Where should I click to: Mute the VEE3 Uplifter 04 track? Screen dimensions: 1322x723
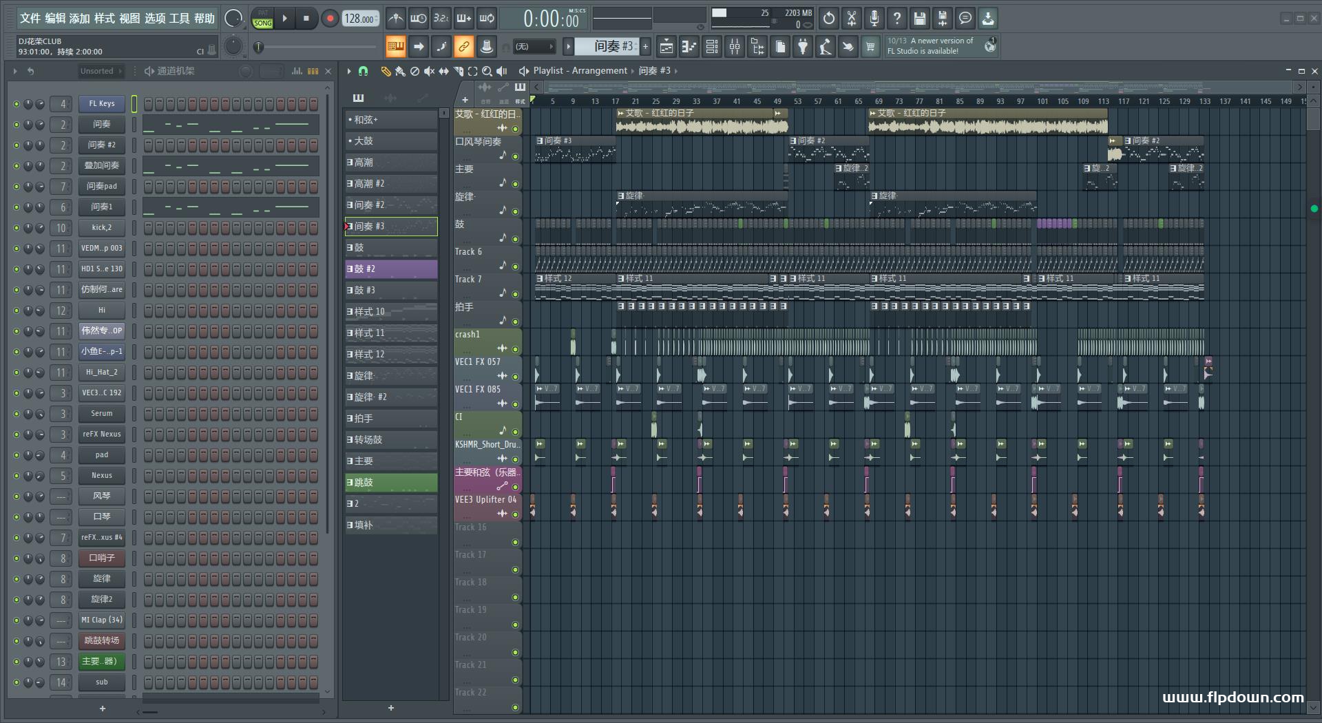click(x=515, y=514)
